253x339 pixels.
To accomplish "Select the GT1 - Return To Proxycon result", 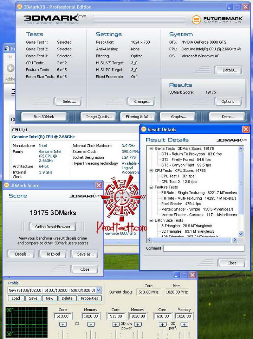I will click(x=192, y=154).
